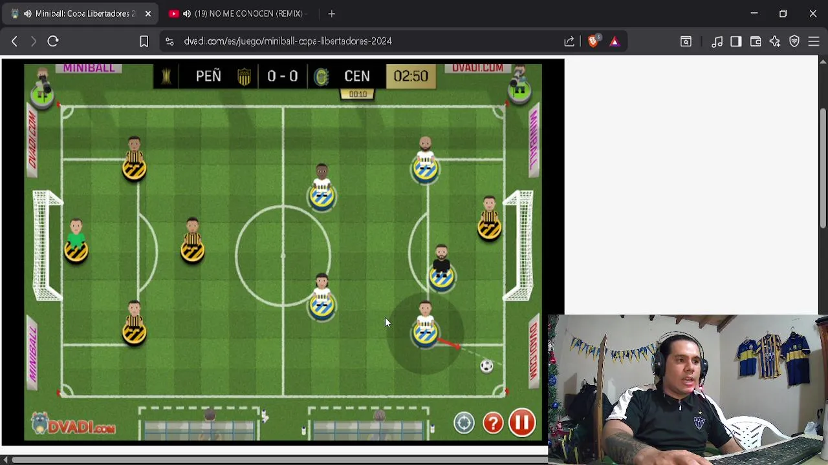Click the webcam overlay video
828x465 pixels.
tap(688, 389)
